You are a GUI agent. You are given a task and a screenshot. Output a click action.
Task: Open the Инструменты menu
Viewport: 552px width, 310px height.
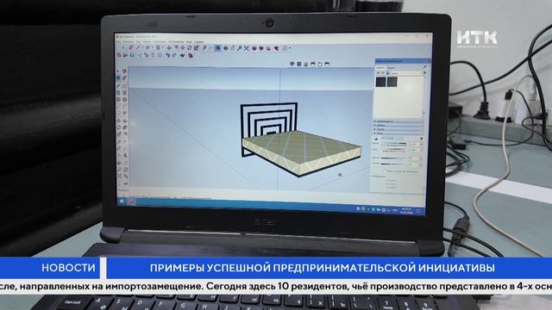(x=176, y=42)
